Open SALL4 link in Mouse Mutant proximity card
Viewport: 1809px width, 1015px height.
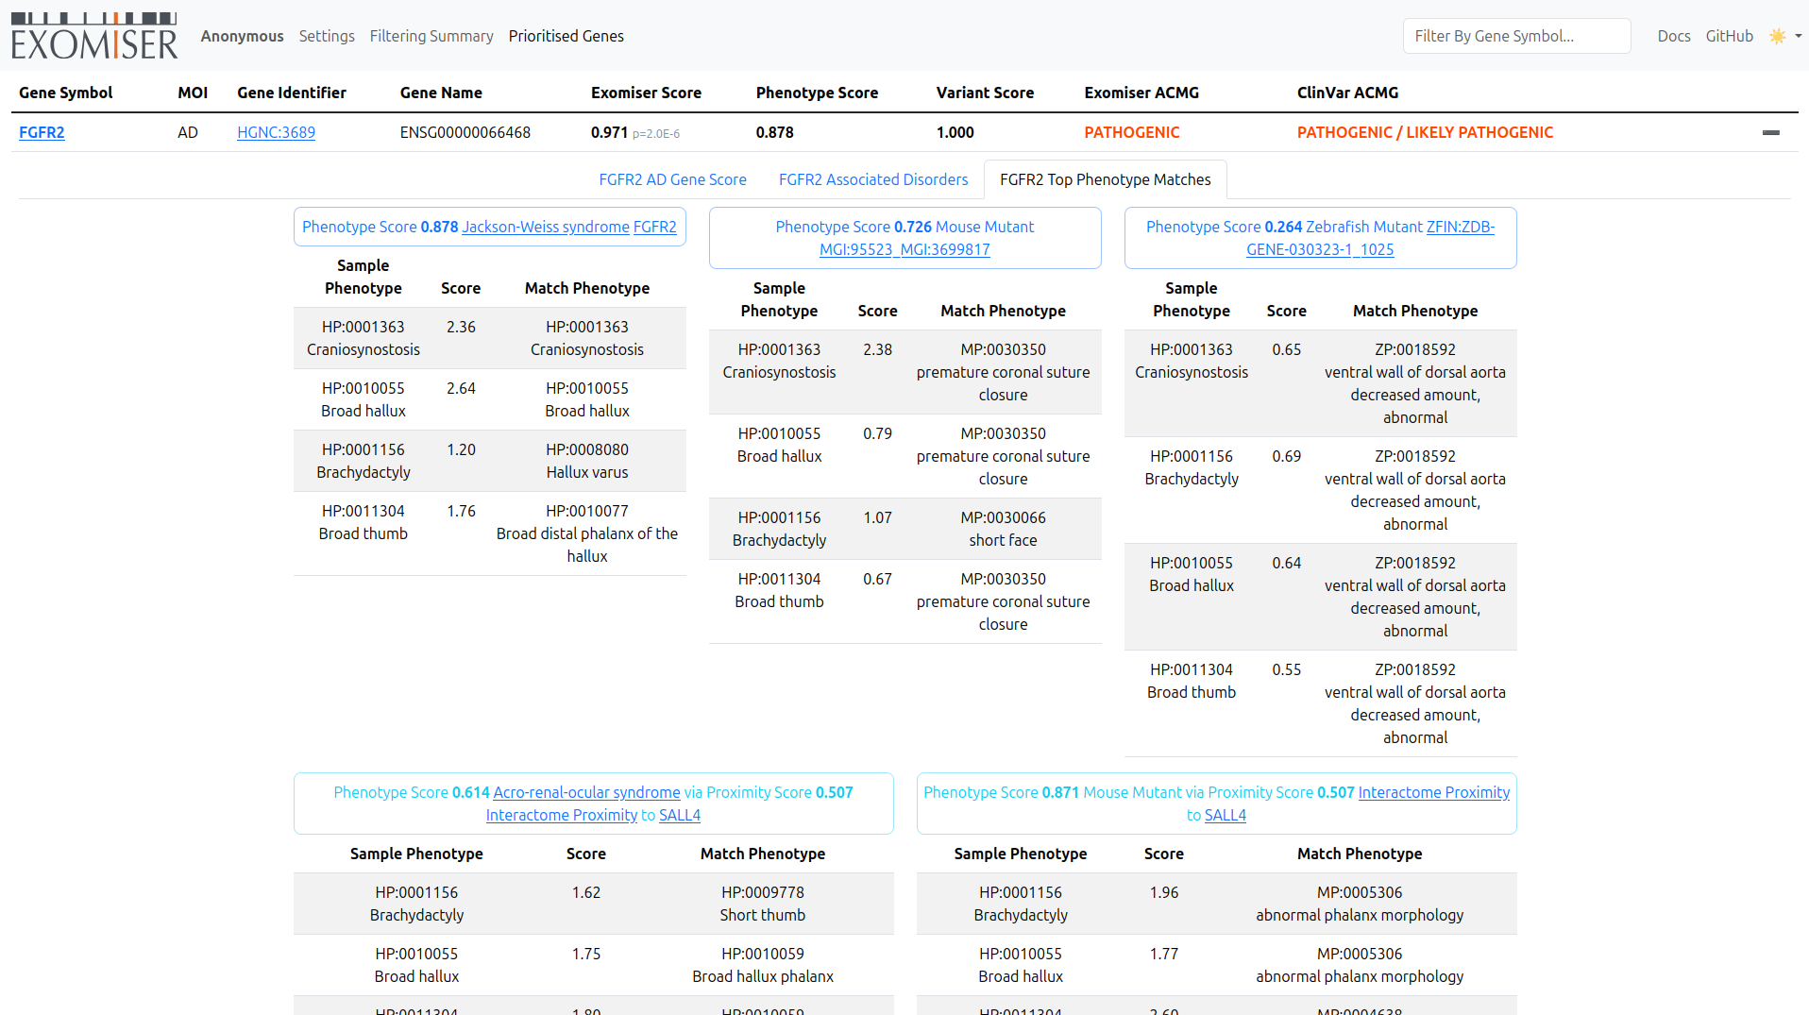[1226, 815]
